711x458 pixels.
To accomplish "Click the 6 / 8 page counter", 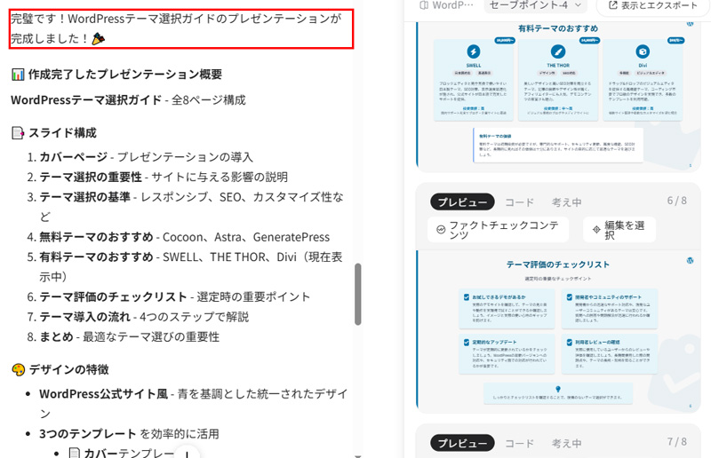I will tap(676, 201).
